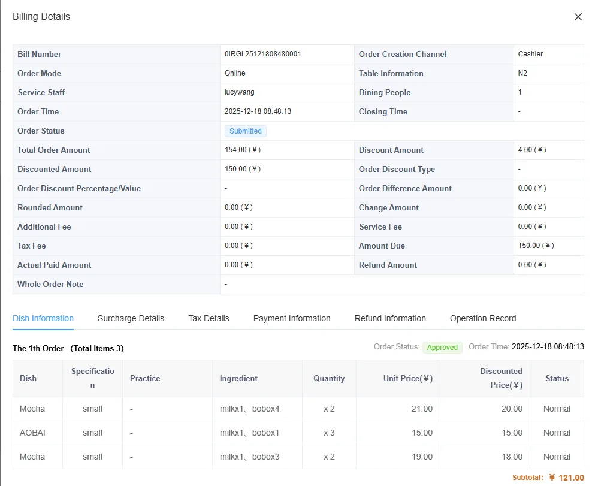Click the Cashier channel value
Viewport: 595px width, 486px height.
point(530,54)
